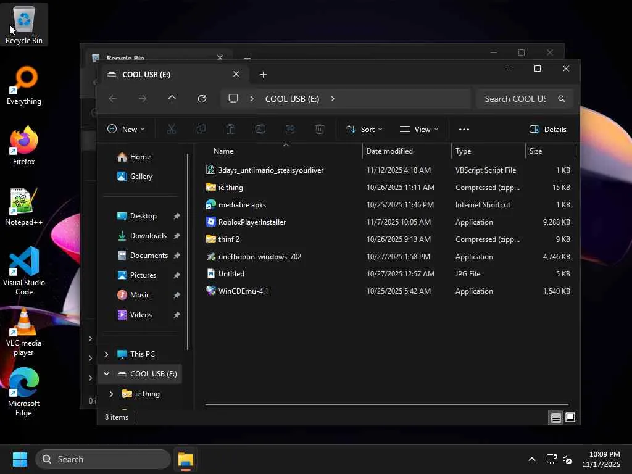Image resolution: width=632 pixels, height=474 pixels.
Task: Click the muted volume tray icon
Action: (x=567, y=459)
